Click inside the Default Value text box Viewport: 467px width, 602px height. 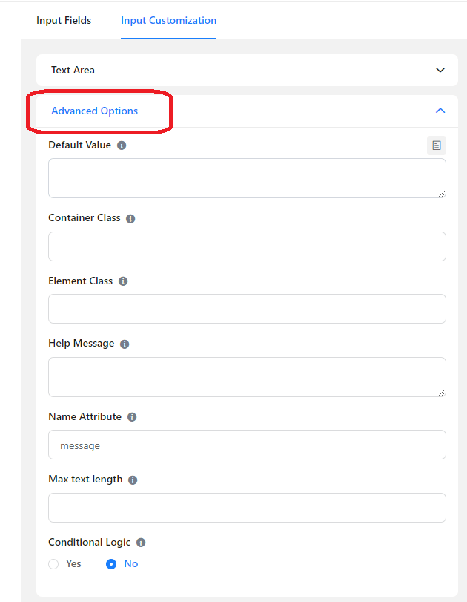point(247,178)
